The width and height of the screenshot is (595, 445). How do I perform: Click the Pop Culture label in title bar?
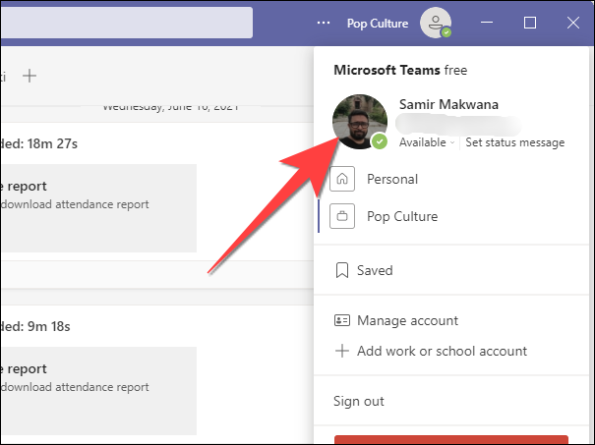point(377,23)
